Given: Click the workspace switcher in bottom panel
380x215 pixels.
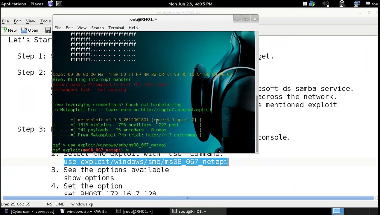Looking at the screenshot, I should click(337, 211).
